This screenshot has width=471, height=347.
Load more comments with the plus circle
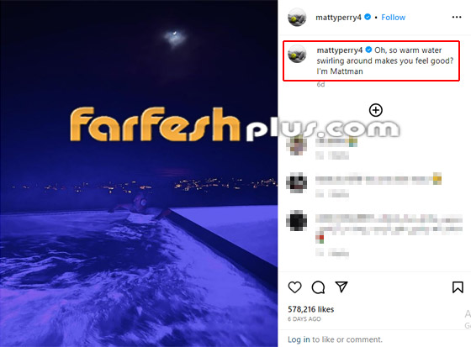[376, 110]
